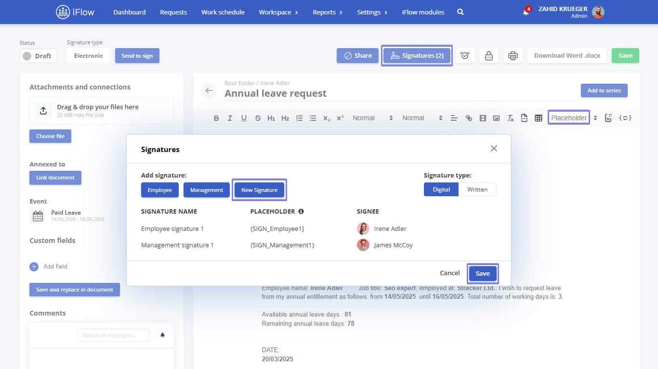Click Send to sign

coord(137,56)
